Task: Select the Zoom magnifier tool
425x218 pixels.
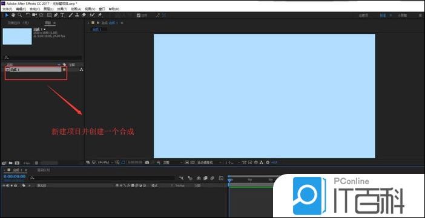Action: tap(20, 15)
